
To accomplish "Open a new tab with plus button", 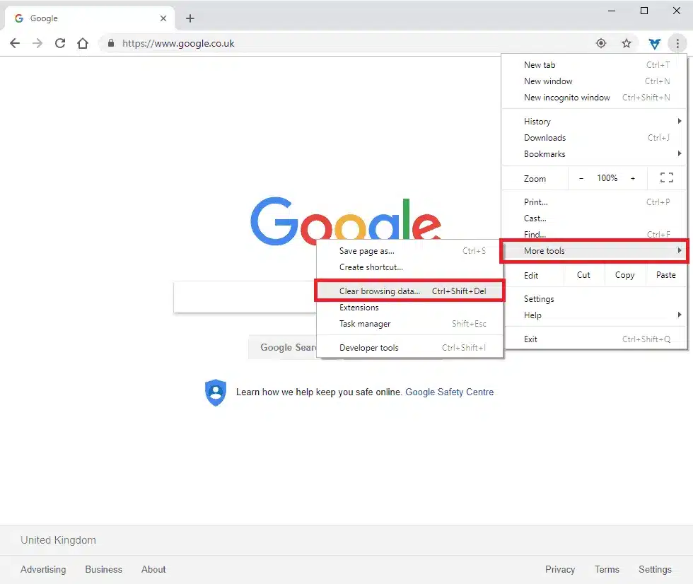I will click(x=190, y=18).
